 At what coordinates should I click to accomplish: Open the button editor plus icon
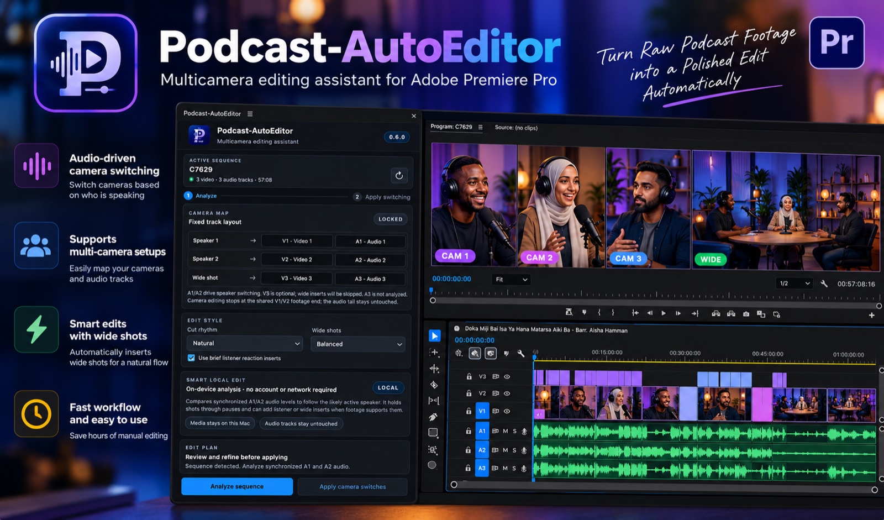871,315
